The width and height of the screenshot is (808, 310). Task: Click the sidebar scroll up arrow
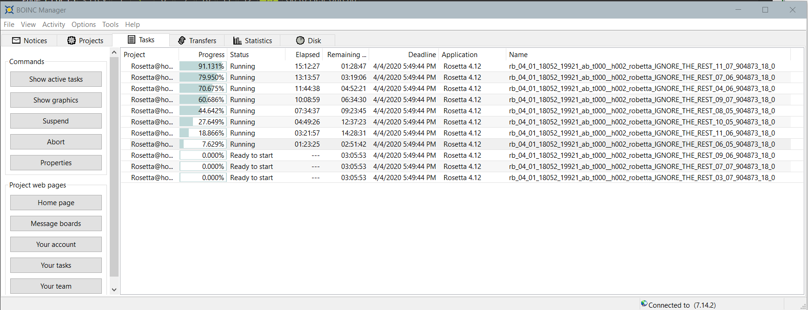point(114,52)
